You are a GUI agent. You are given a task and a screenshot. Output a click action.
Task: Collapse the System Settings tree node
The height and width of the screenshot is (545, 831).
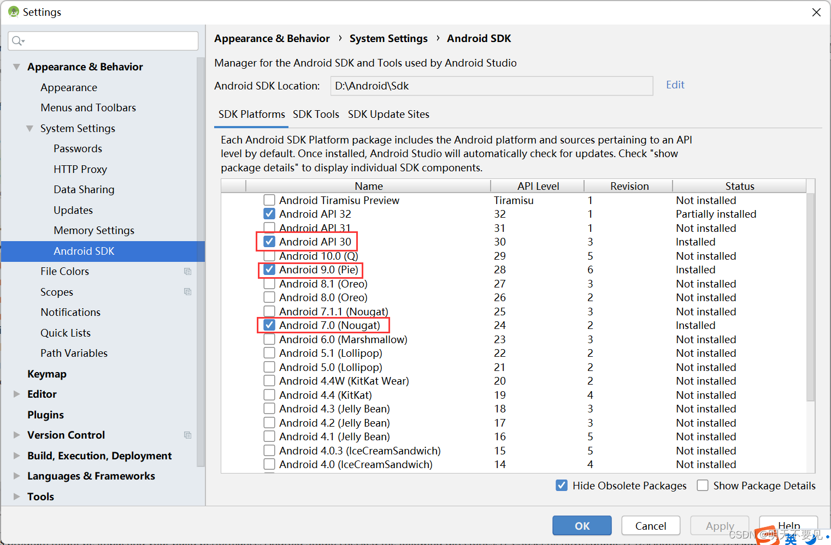pos(30,128)
